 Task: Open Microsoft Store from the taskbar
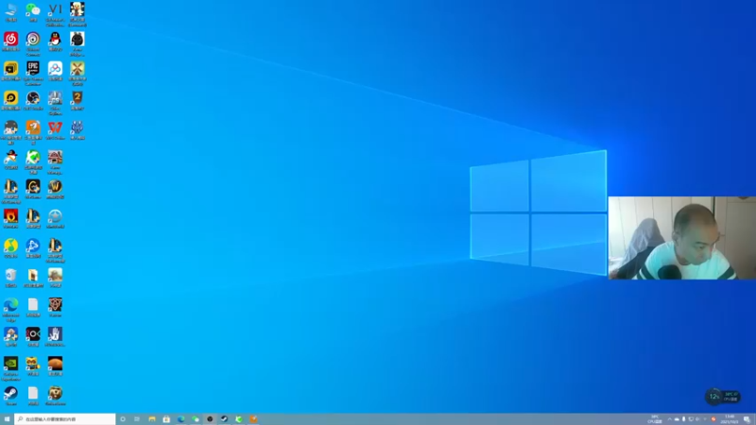click(166, 419)
